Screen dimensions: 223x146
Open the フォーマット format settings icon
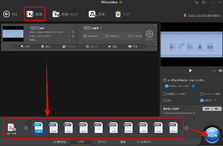[x=12, y=129]
